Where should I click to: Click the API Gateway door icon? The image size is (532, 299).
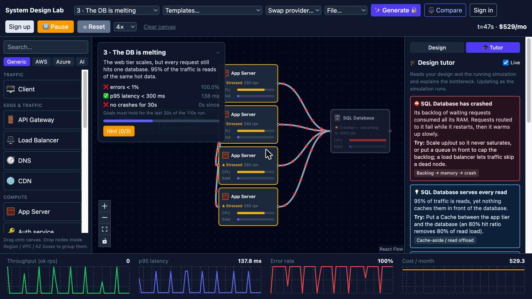[x=11, y=120]
